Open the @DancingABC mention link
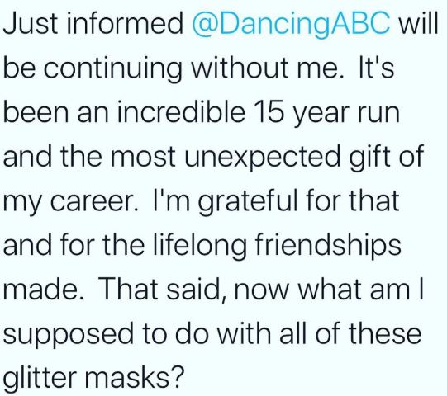 (x=291, y=24)
